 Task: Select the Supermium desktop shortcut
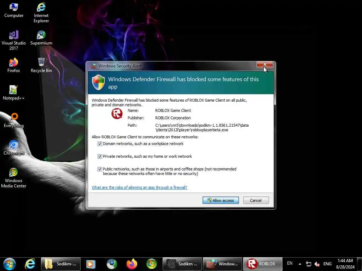(41, 38)
